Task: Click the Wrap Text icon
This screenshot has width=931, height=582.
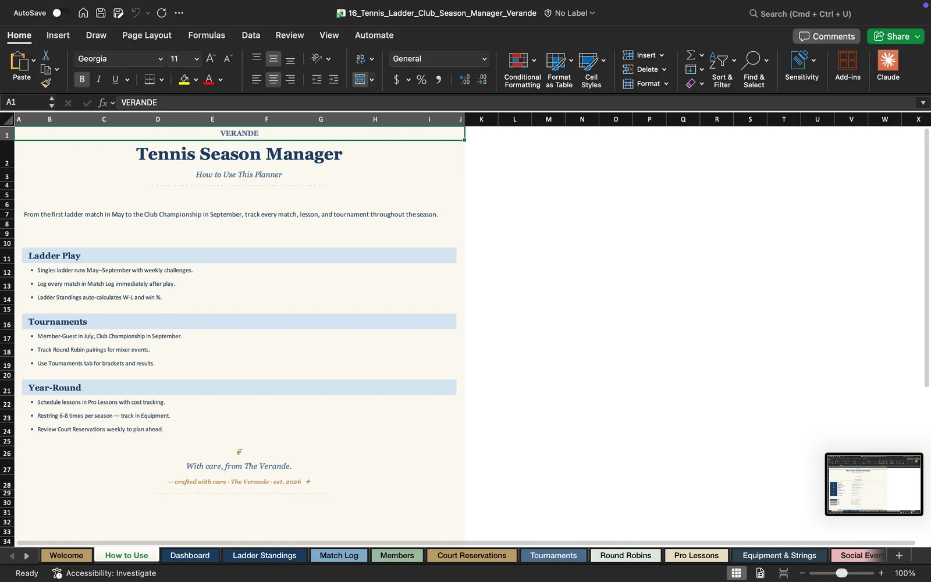Action: pos(361,58)
